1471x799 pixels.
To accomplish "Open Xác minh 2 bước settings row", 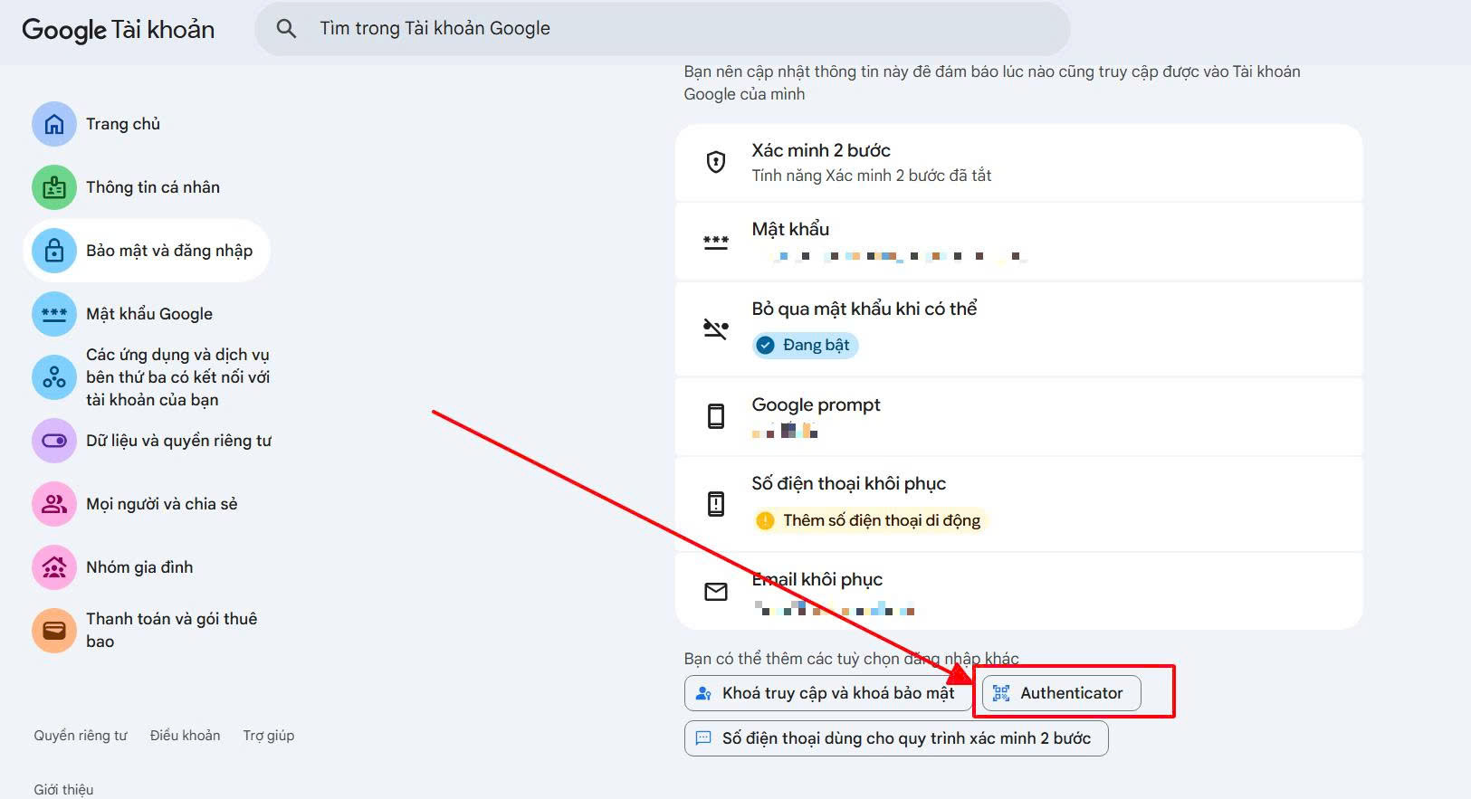I will pos(1018,163).
